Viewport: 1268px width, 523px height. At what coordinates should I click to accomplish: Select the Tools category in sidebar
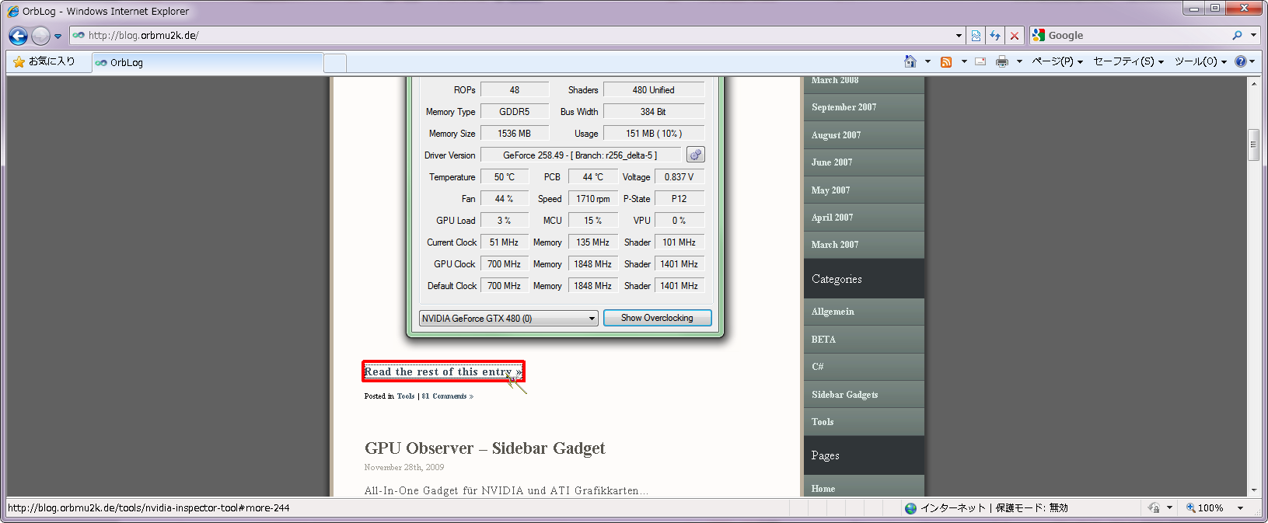click(823, 422)
